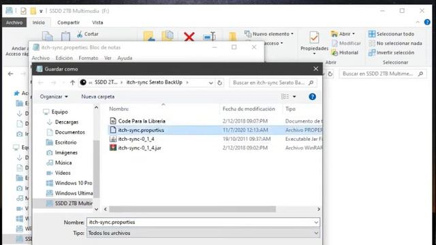The image size is (436, 245).
Task: Expand the address path history dropdown
Action: (211, 83)
